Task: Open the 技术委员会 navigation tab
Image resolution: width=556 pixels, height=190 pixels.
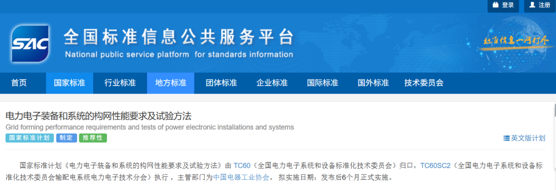Action: point(424,83)
